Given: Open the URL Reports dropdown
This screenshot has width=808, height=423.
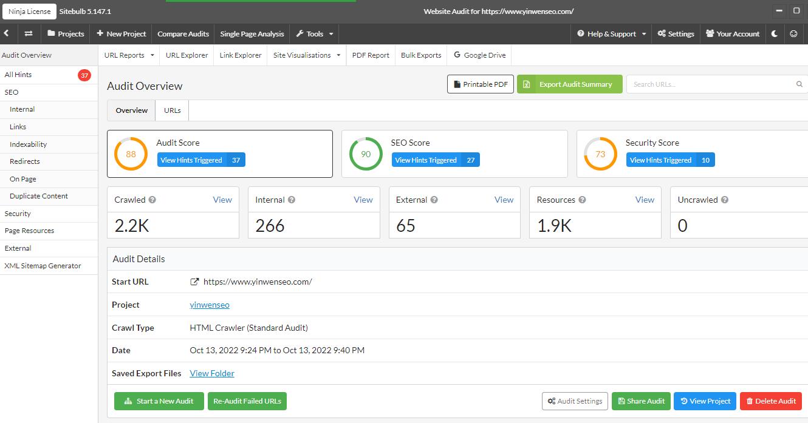Looking at the screenshot, I should tap(128, 55).
